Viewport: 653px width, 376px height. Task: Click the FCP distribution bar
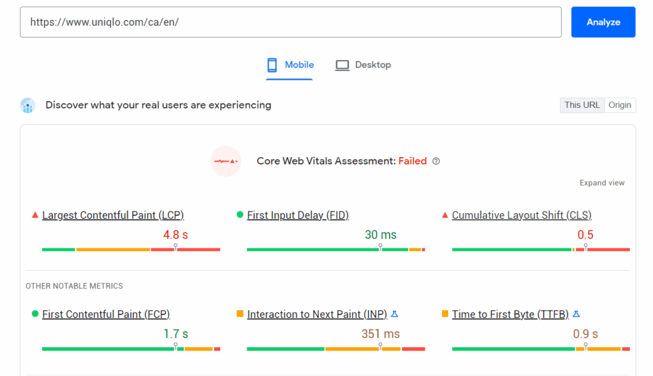[x=131, y=349]
